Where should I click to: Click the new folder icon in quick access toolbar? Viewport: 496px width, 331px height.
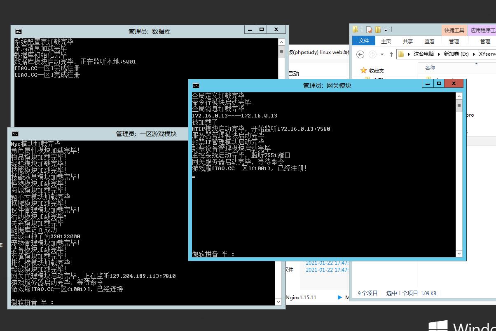(377, 30)
